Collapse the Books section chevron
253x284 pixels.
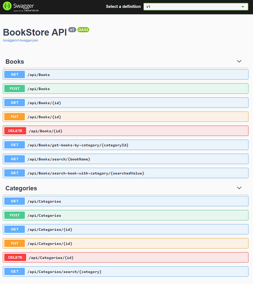point(239,61)
